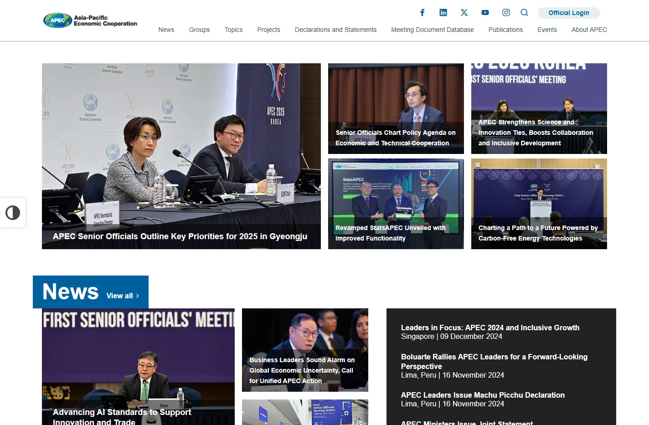
Task: Toggle high contrast mode button
Action: [x=13, y=213]
